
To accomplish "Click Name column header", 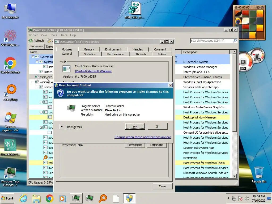I will (x=41, y=52).
